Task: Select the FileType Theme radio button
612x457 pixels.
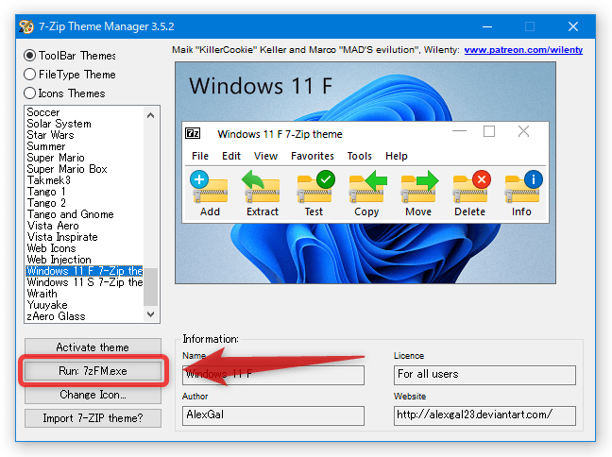Action: pos(30,75)
